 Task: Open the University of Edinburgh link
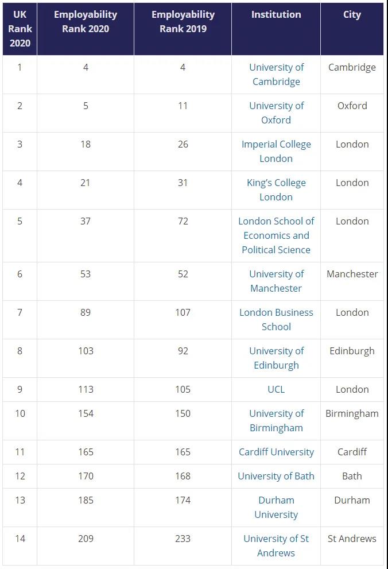276,358
